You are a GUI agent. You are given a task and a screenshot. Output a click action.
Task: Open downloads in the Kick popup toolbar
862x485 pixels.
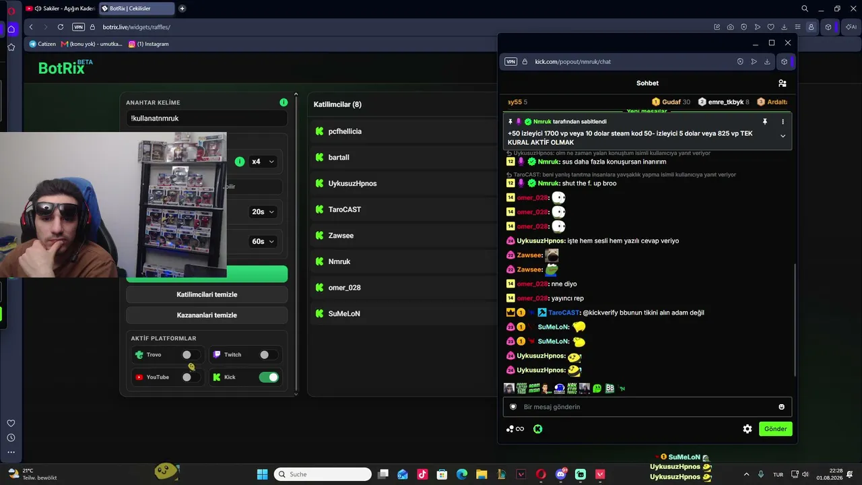[767, 61]
